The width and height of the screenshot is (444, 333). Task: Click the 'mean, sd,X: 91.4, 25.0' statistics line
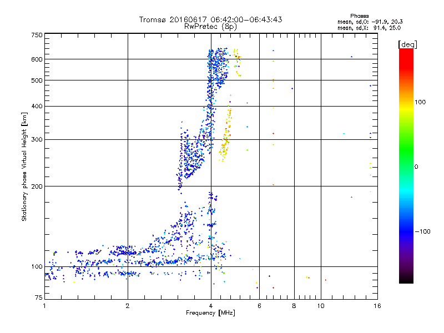click(x=369, y=28)
